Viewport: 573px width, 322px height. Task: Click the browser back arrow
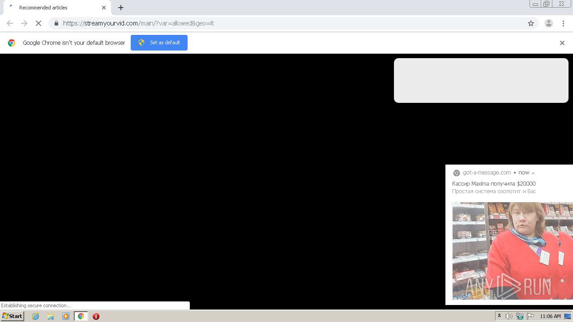coord(10,23)
